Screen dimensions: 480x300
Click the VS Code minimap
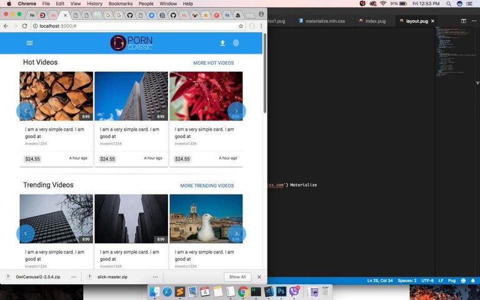click(456, 52)
